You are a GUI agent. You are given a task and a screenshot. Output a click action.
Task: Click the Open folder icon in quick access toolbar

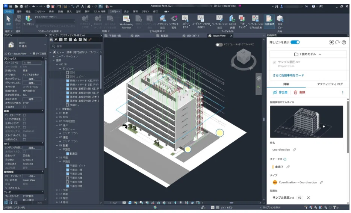16,6
